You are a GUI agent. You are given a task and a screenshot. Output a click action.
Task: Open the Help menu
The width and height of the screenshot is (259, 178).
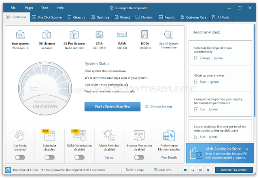[60, 8]
